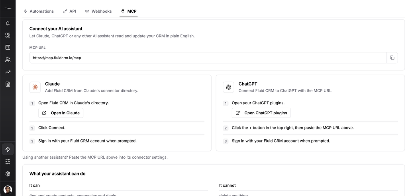408x196 pixels.
Task: Open the dashboard grid icon
Action: (x=8, y=35)
